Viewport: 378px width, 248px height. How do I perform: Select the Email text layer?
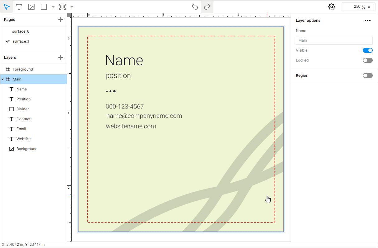(34, 129)
